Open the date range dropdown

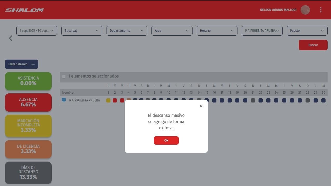pyautogui.click(x=37, y=31)
